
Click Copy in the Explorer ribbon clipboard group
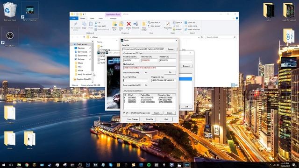coord(84,25)
